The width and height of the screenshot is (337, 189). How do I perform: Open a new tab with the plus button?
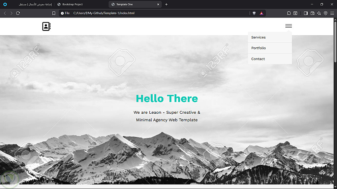(x=166, y=4)
